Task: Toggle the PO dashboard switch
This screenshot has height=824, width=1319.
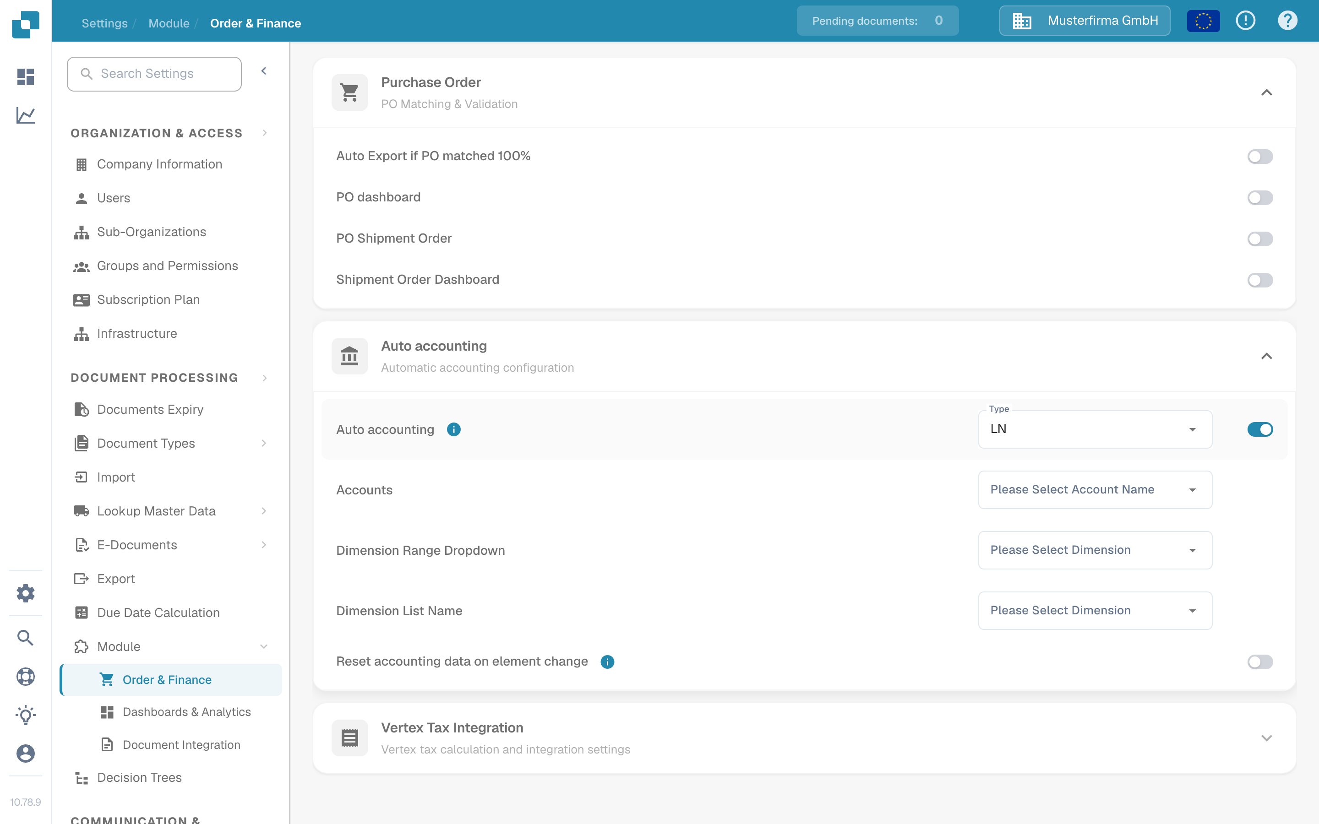Action: [x=1259, y=197]
